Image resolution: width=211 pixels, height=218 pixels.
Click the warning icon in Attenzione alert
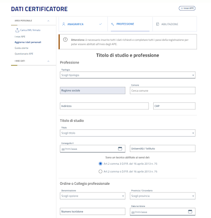65,40
